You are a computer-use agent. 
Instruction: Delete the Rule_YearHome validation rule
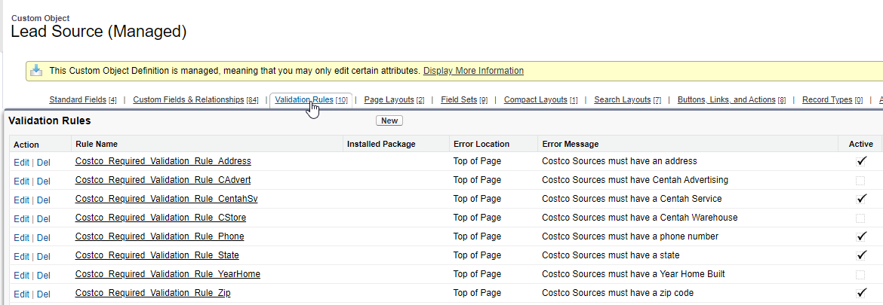pyautogui.click(x=43, y=275)
